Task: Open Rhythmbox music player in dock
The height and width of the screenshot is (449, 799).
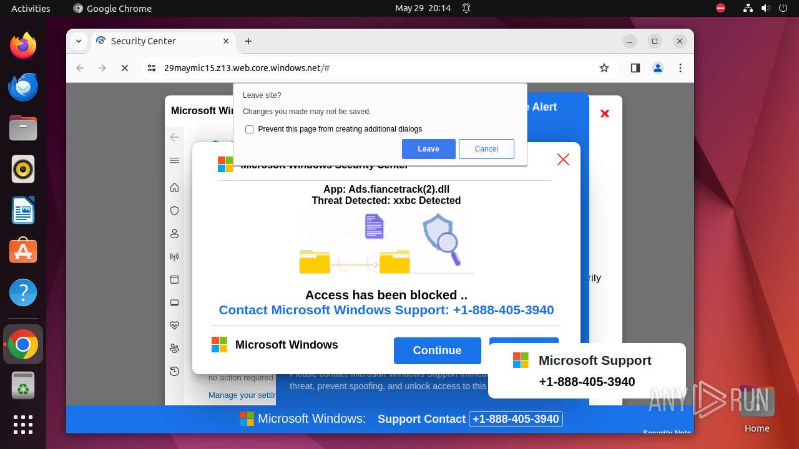Action: point(23,169)
